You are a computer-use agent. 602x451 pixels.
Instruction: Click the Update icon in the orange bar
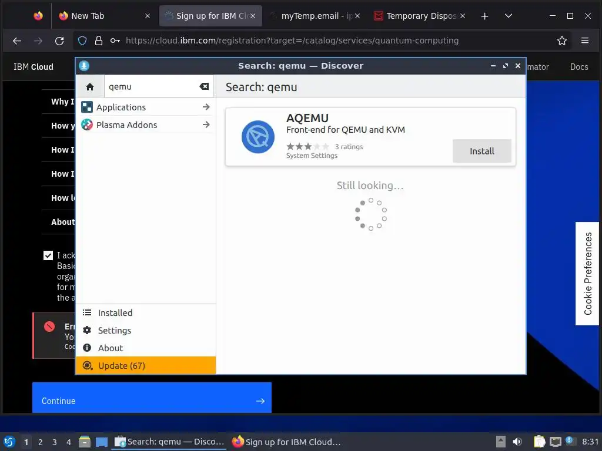(x=88, y=365)
